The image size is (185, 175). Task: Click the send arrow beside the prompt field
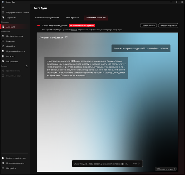(139, 164)
